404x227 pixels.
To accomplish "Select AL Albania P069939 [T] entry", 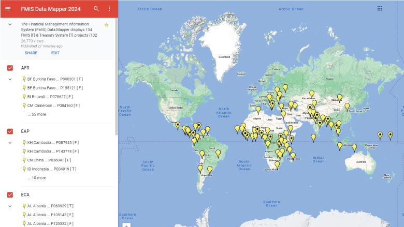I will click(x=48, y=206).
